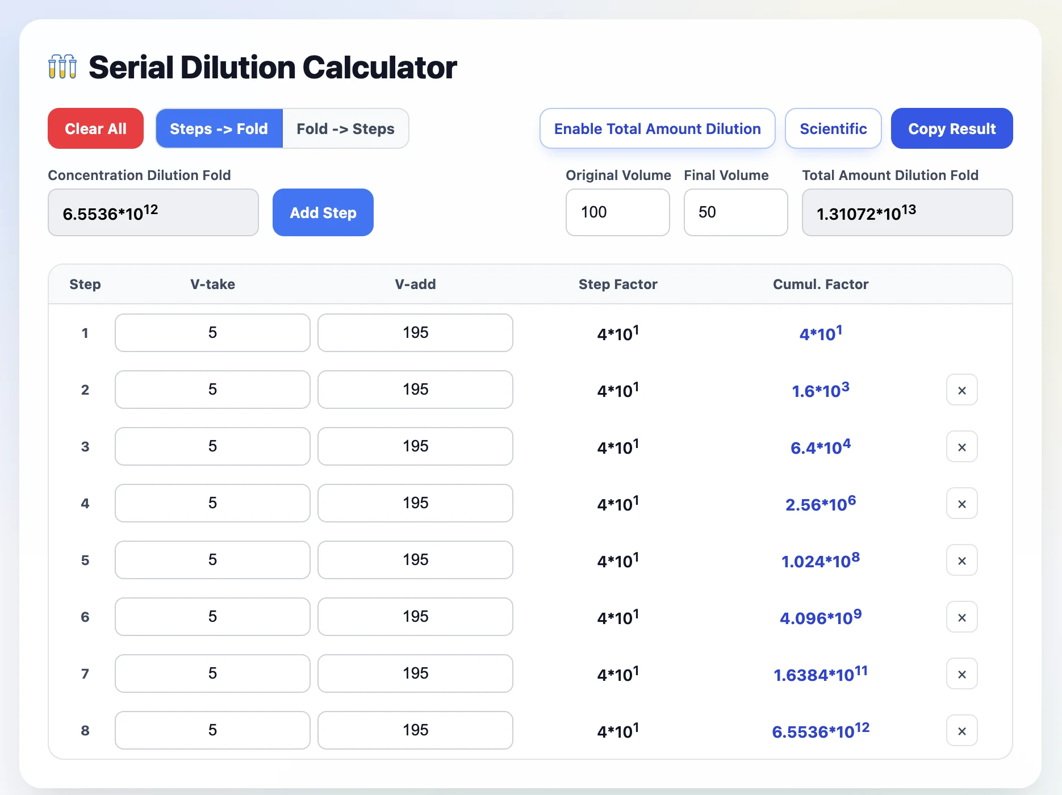This screenshot has height=795, width=1062.
Task: Edit V-add for step 8
Action: click(x=415, y=730)
